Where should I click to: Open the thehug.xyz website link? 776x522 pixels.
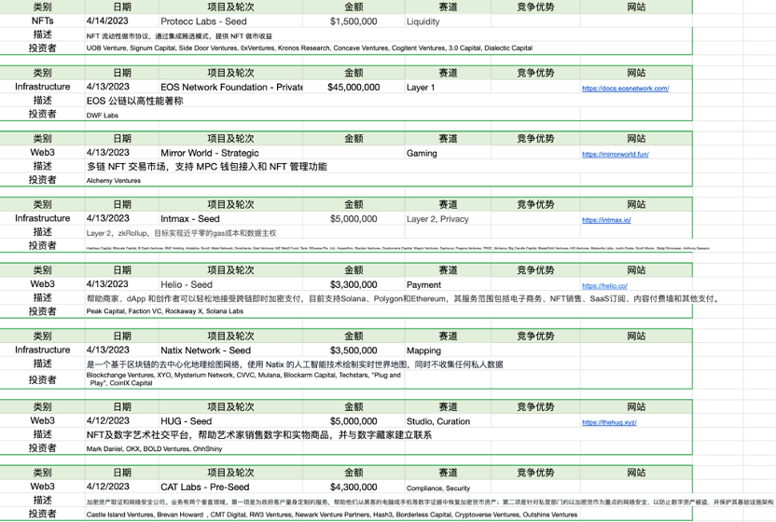click(x=609, y=422)
